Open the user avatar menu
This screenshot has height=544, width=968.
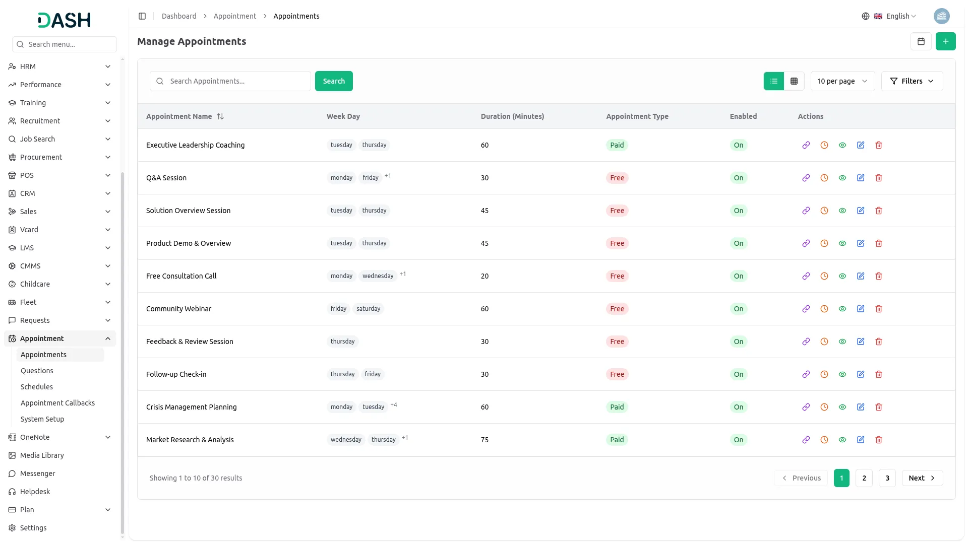942,16
